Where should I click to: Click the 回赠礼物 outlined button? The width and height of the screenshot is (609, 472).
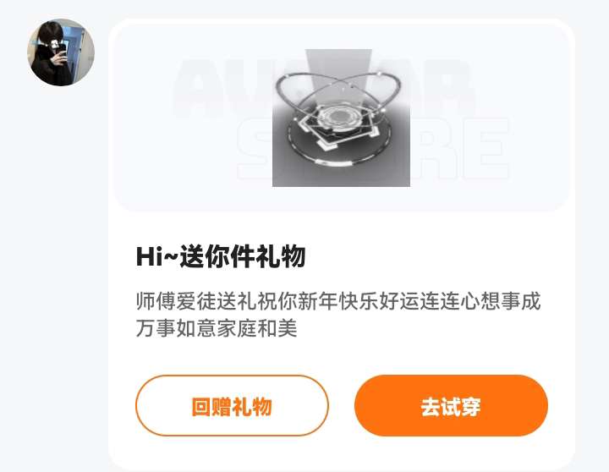tap(232, 405)
